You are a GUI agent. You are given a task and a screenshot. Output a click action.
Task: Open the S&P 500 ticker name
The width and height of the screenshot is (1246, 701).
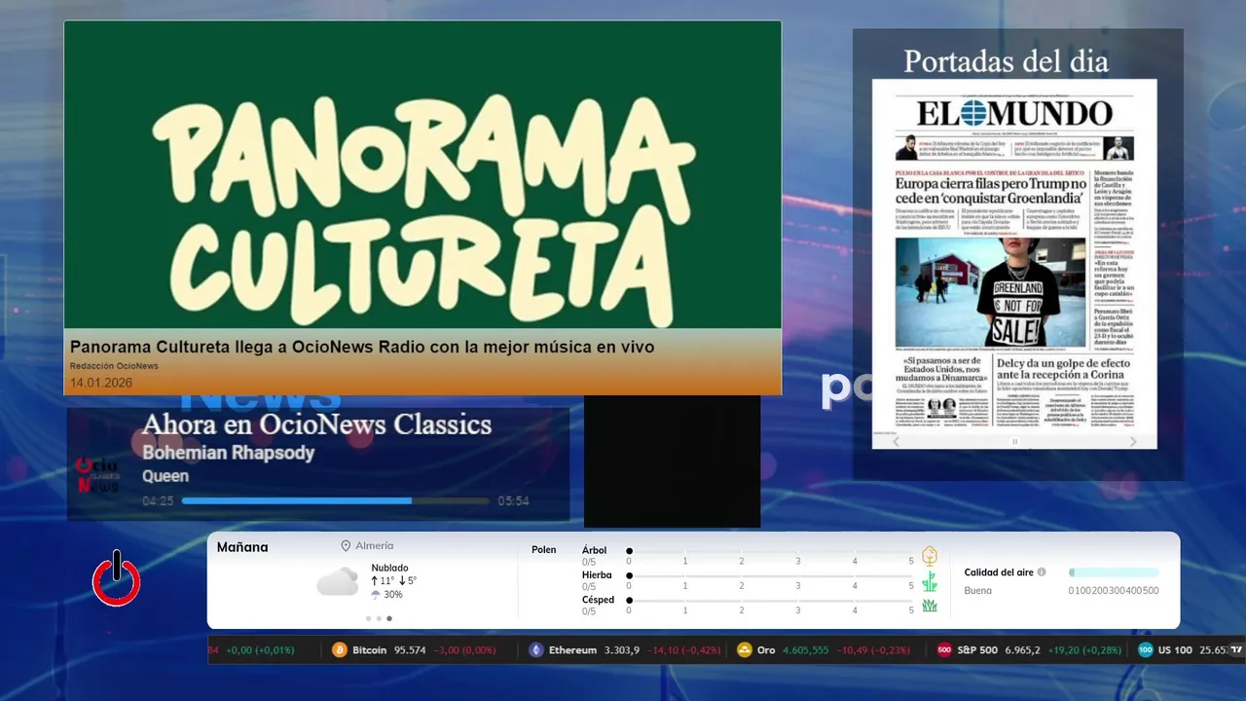click(x=978, y=650)
